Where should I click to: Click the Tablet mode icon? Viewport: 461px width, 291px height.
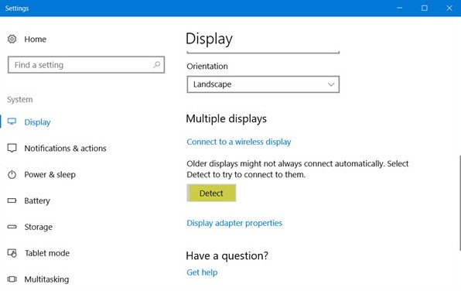(12, 253)
